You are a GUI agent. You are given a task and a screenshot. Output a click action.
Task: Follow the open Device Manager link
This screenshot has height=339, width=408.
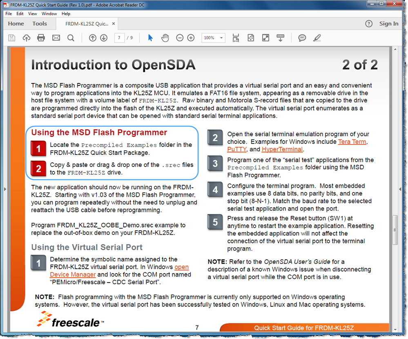73,275
